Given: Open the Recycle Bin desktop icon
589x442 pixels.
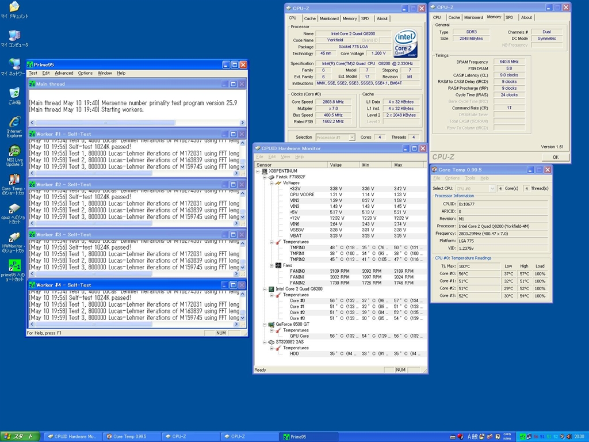Looking at the screenshot, I should 14,93.
